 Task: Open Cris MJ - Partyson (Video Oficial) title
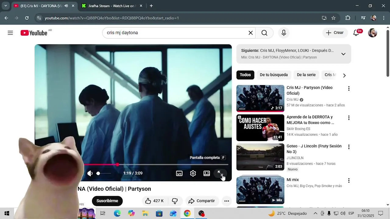(x=309, y=90)
